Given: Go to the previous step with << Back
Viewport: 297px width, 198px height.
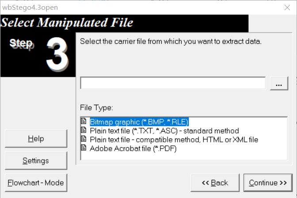Looking at the screenshot, I should pyautogui.click(x=215, y=183).
